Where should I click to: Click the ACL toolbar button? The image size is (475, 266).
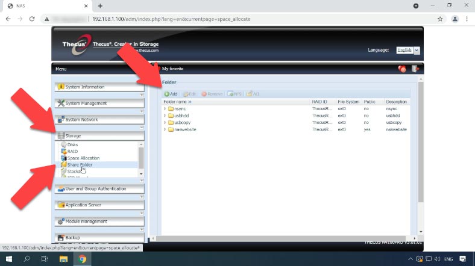(x=253, y=94)
